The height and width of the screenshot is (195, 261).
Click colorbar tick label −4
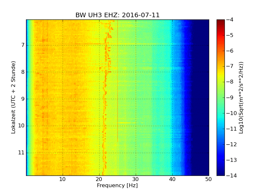tap(230, 20)
